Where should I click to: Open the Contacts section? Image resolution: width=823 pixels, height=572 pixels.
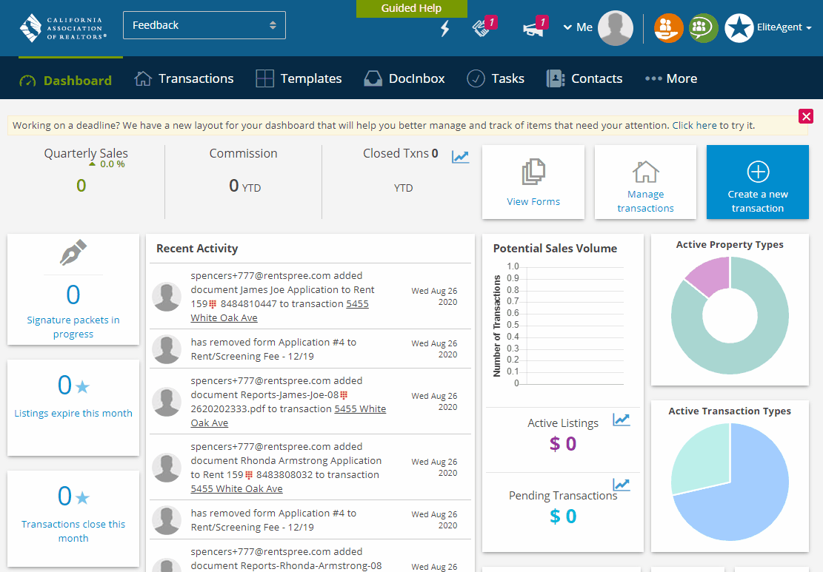[x=584, y=78]
